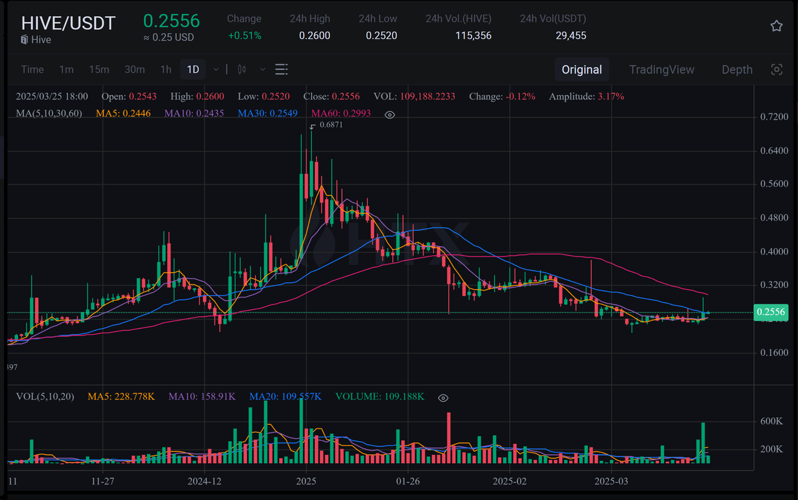Click the 24h High value 0.2600

coord(314,36)
